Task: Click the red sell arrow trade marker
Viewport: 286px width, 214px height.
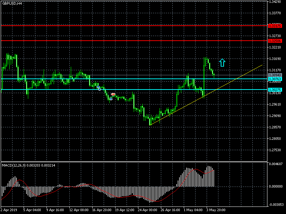Action: (113, 95)
